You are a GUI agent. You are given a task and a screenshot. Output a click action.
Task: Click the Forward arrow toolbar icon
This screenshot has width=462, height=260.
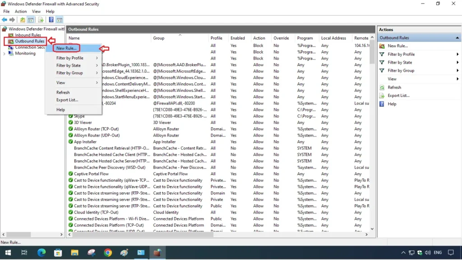(x=12, y=20)
